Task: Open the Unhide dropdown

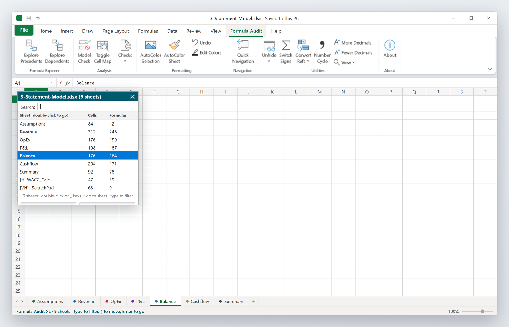Action: pyautogui.click(x=269, y=52)
